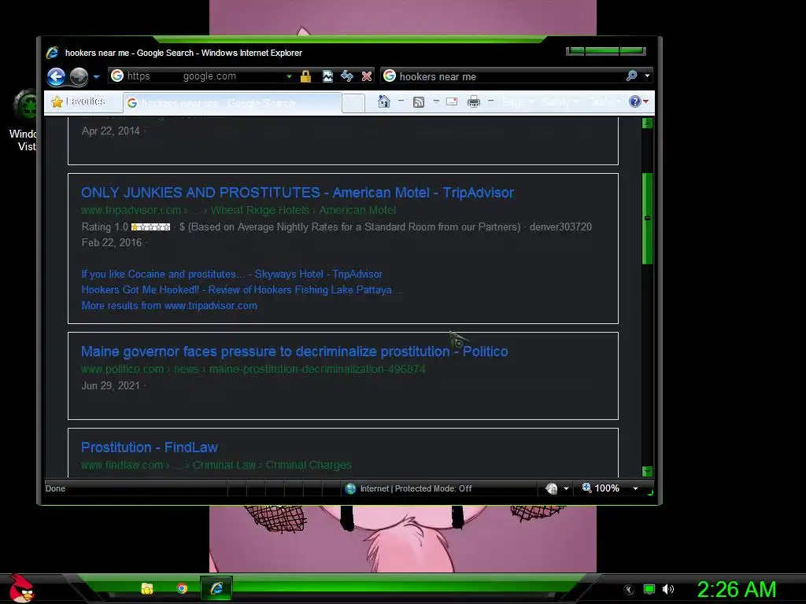This screenshot has width=806, height=604.
Task: Click the RSS Feeds icon
Action: click(419, 101)
